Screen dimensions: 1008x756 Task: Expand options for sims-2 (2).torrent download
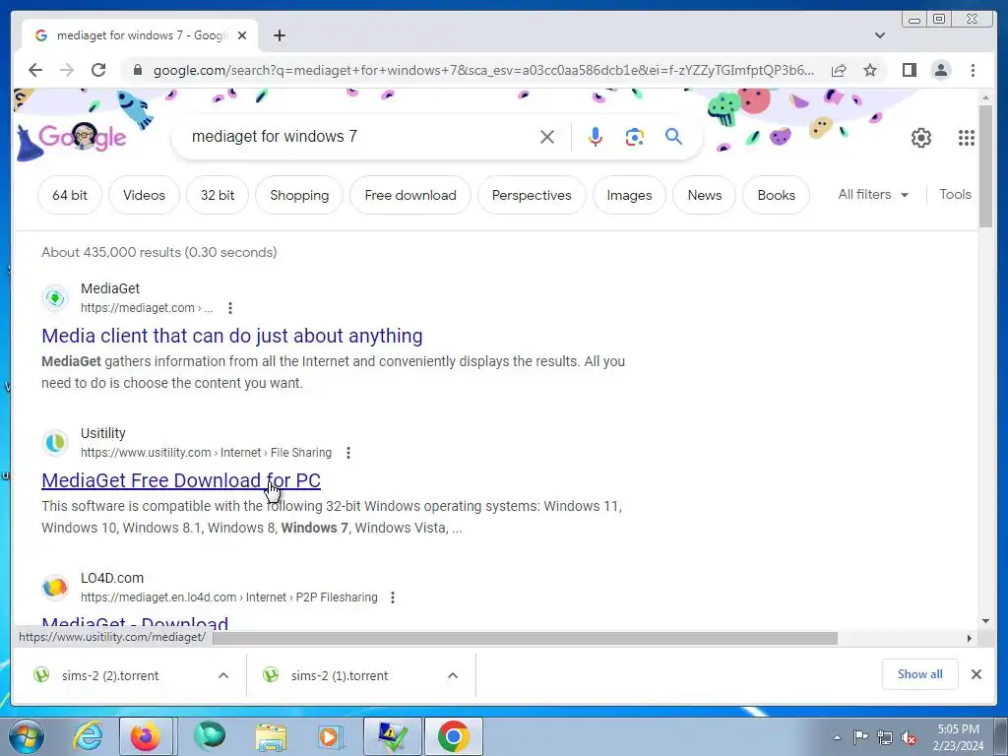point(223,675)
